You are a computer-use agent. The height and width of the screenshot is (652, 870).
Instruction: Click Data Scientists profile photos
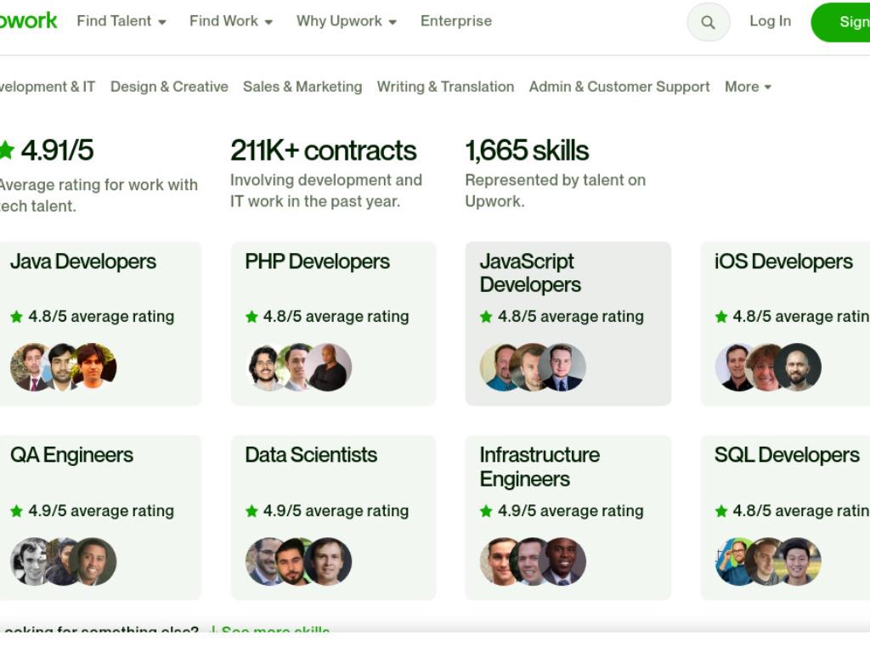click(x=298, y=562)
